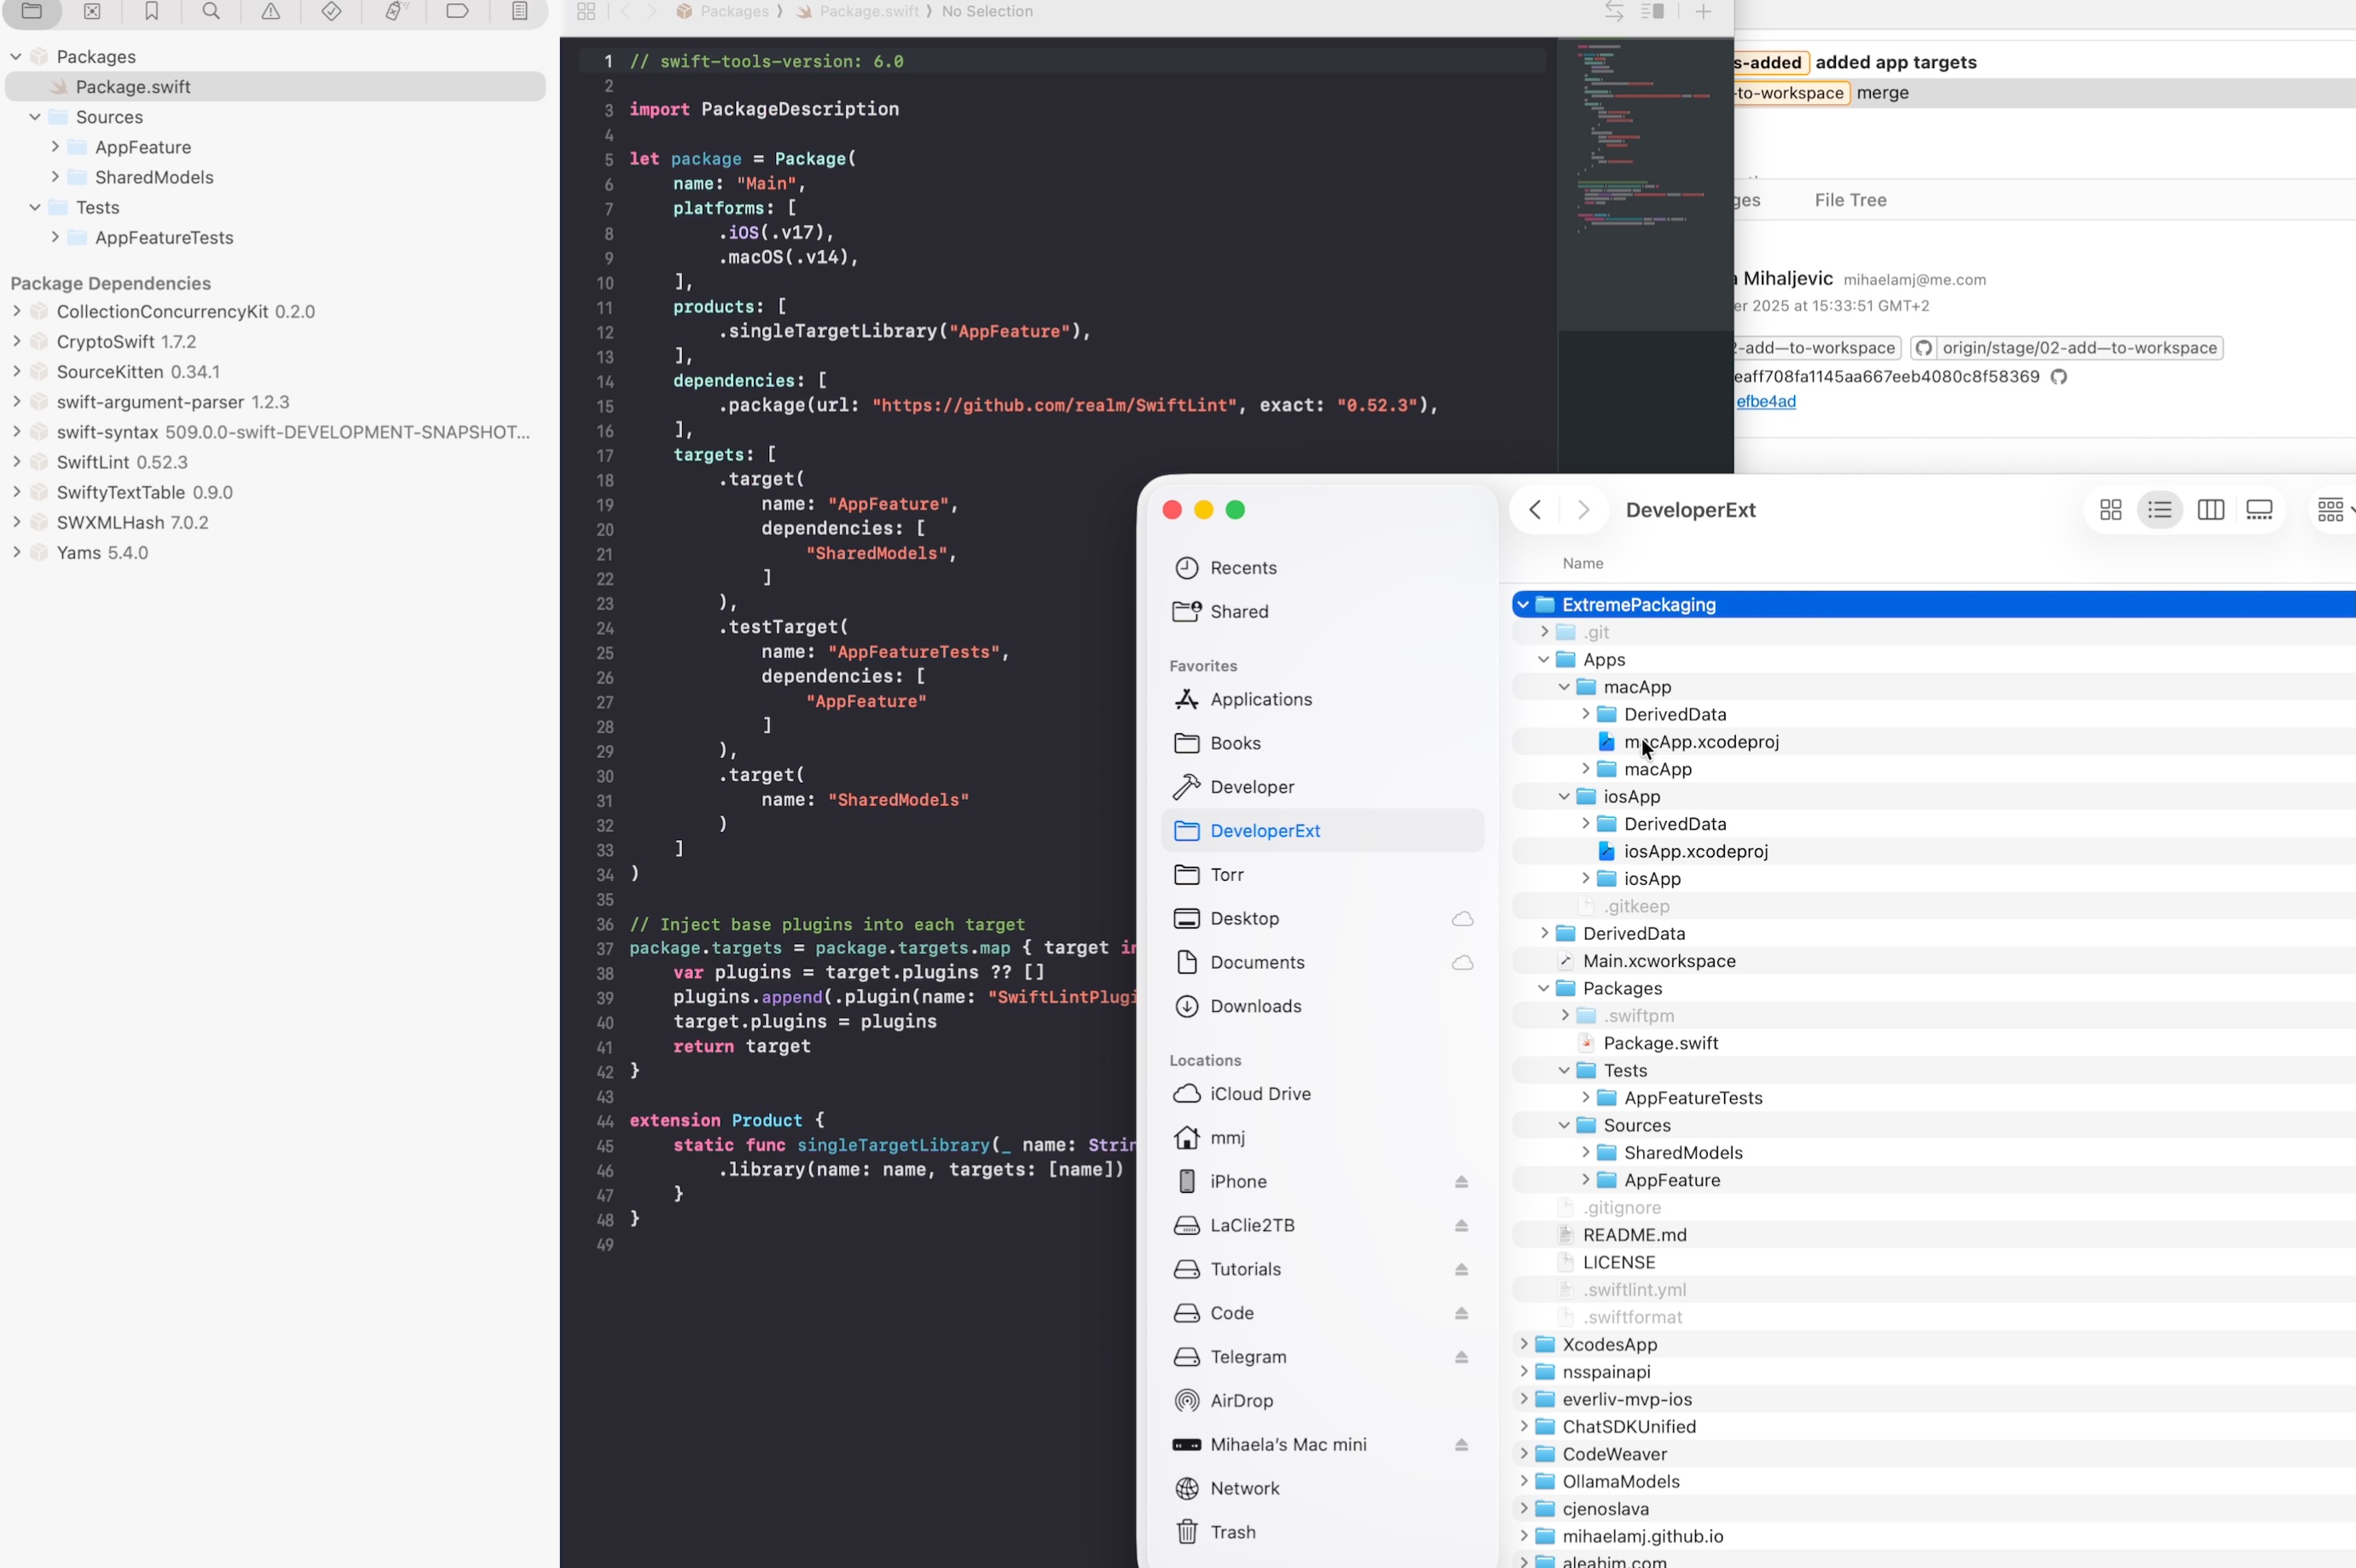Eject the LaClie2TB drive

click(x=1461, y=1226)
